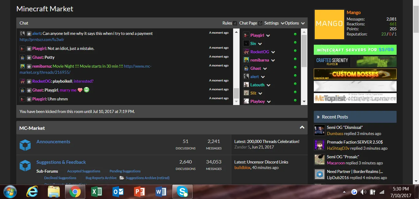
Task: Click the grinning emoji in Ghast's message
Action: pos(86,90)
